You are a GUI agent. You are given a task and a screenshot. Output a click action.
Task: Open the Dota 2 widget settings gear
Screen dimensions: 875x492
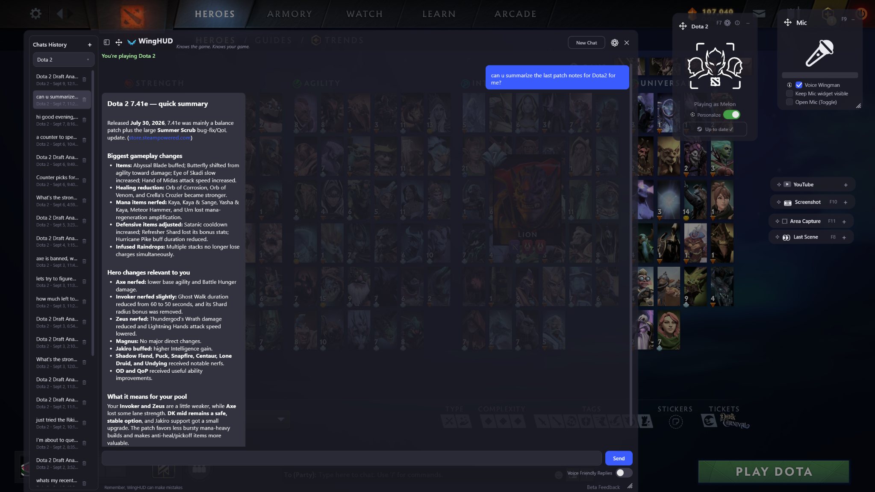[728, 23]
